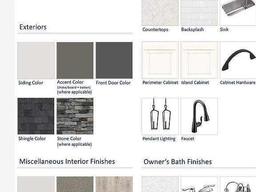Select the Countertops sample image

click(x=160, y=13)
